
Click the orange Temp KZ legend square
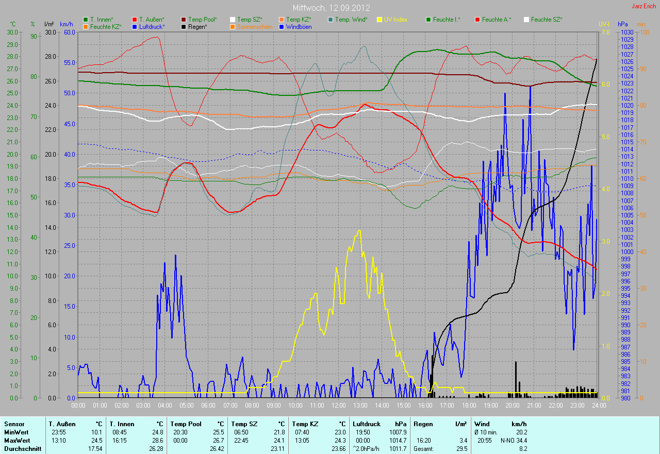pyautogui.click(x=282, y=20)
